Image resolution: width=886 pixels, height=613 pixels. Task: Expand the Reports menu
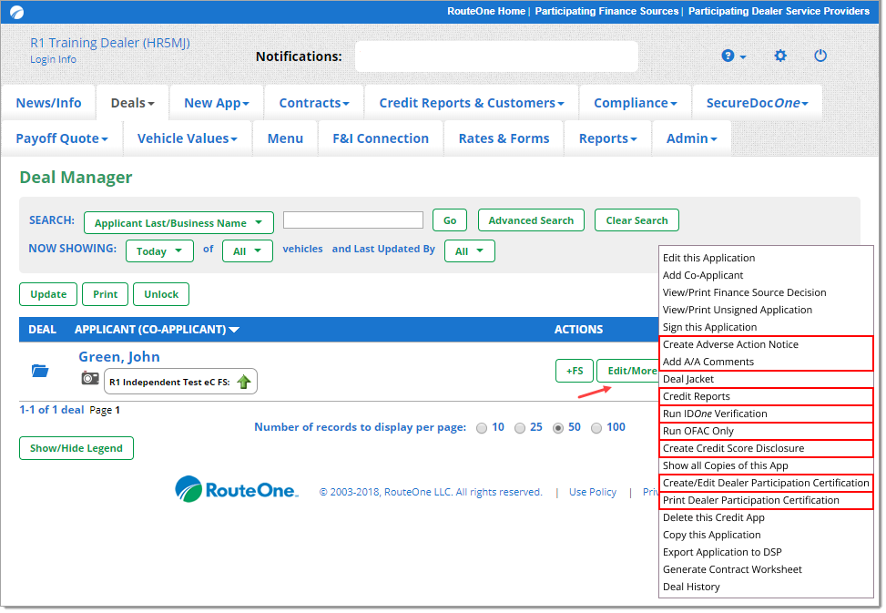pos(607,138)
